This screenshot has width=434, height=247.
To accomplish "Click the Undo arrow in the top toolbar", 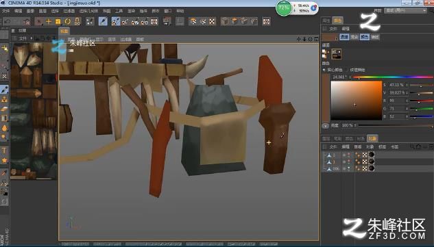I will point(8,21).
